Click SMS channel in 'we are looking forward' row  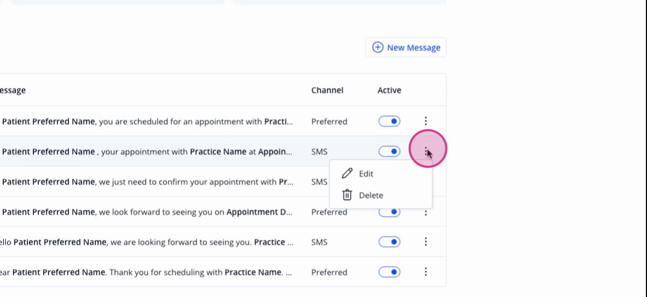[319, 242]
